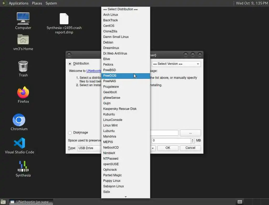
Task: Choose Arch Linux from the distribution list
Action: [126, 15]
